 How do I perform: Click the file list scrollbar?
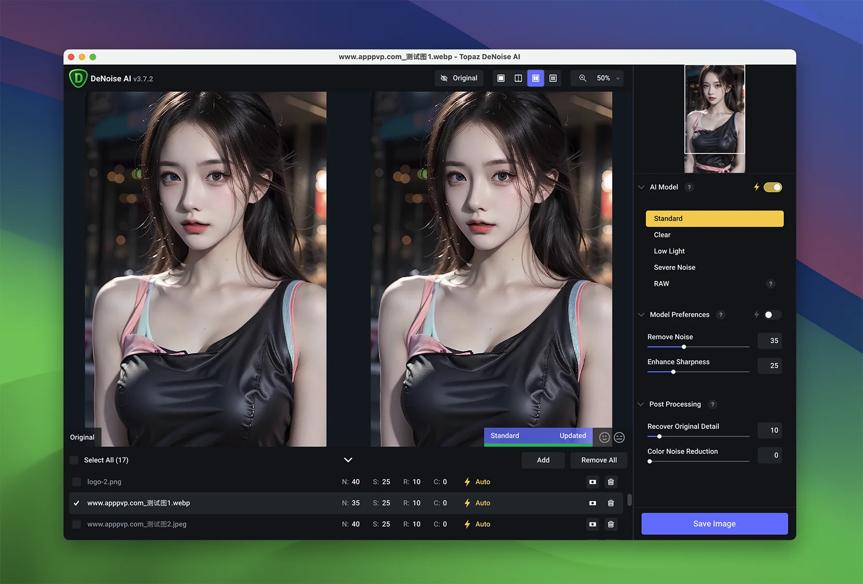point(629,500)
